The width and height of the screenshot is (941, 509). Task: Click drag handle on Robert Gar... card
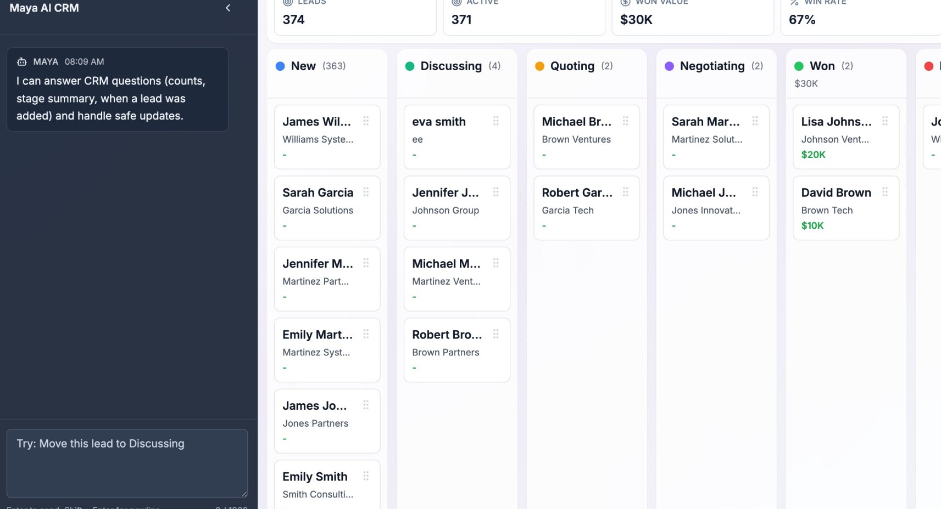[x=625, y=192]
